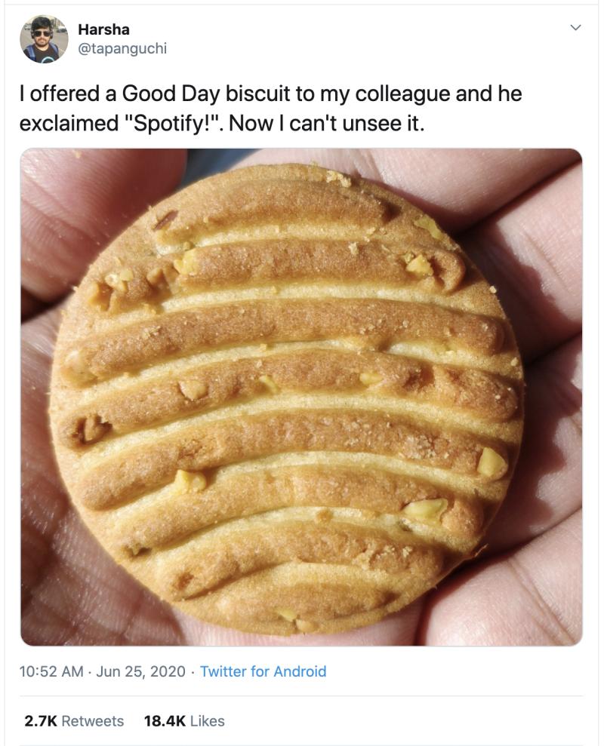Image resolution: width=604 pixels, height=746 pixels.
Task: Click the 10:52 AM timestamp
Action: [x=51, y=671]
